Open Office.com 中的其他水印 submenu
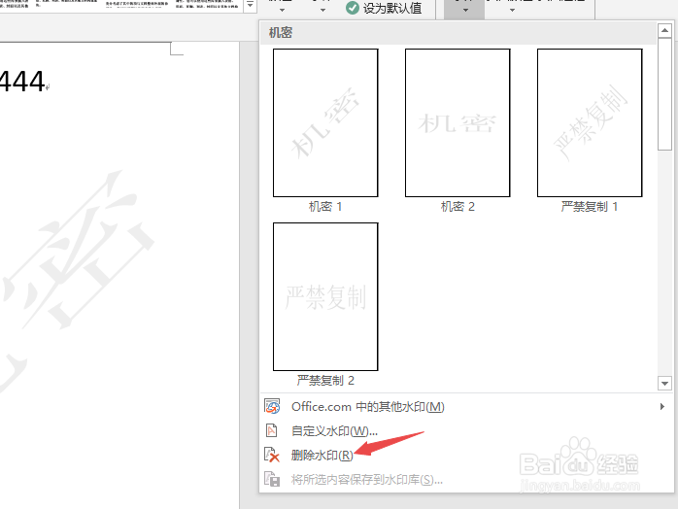Viewport: 678px width, 509px height. click(x=465, y=406)
